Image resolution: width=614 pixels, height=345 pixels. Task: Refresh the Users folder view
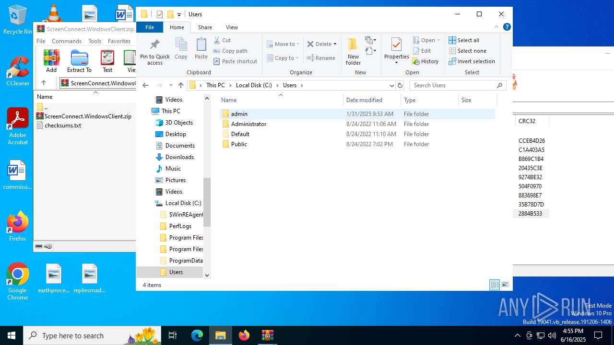pos(400,85)
